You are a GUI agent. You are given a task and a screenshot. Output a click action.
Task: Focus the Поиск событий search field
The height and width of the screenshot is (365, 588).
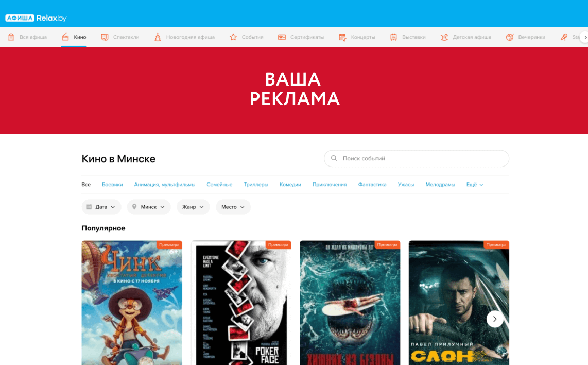click(416, 158)
